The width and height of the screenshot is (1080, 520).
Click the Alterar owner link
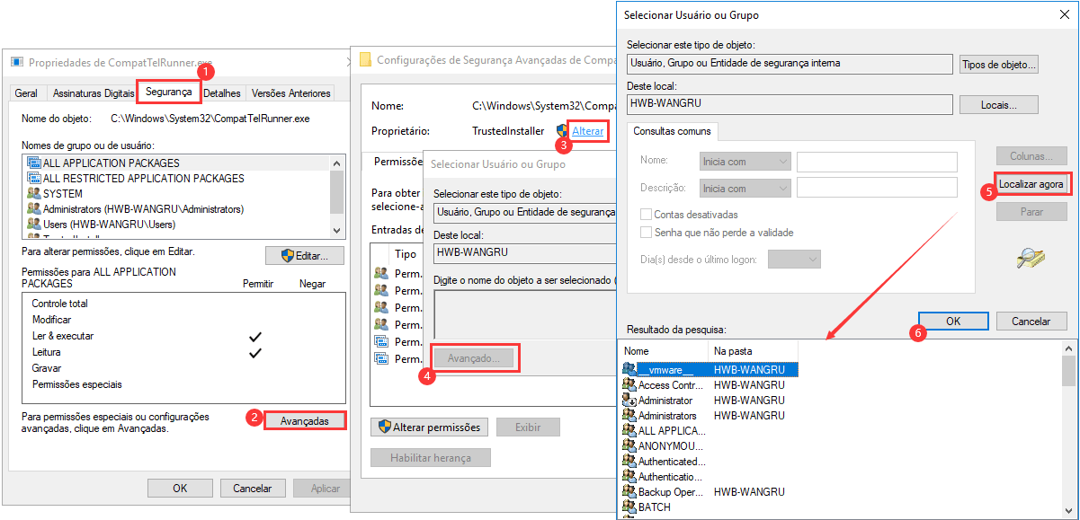[587, 131]
